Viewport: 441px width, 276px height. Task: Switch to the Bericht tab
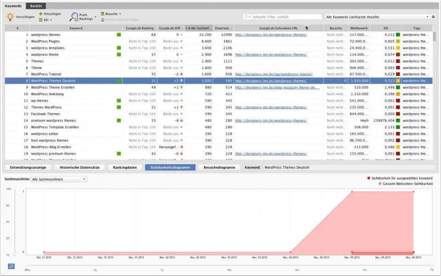(x=35, y=6)
